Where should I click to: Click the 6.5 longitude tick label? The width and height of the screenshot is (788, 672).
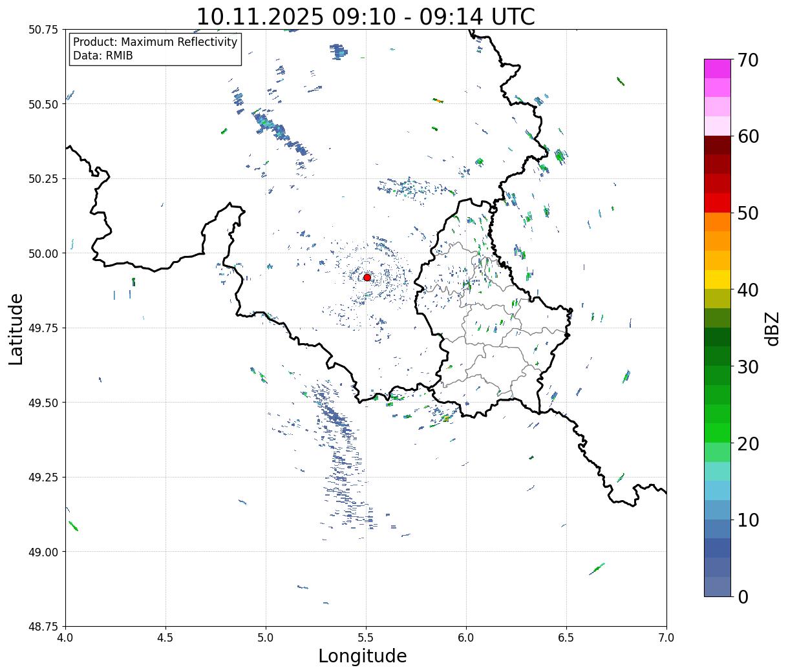click(x=566, y=638)
